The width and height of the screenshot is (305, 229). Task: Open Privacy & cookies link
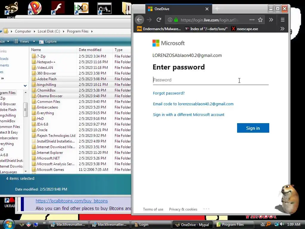(183, 209)
